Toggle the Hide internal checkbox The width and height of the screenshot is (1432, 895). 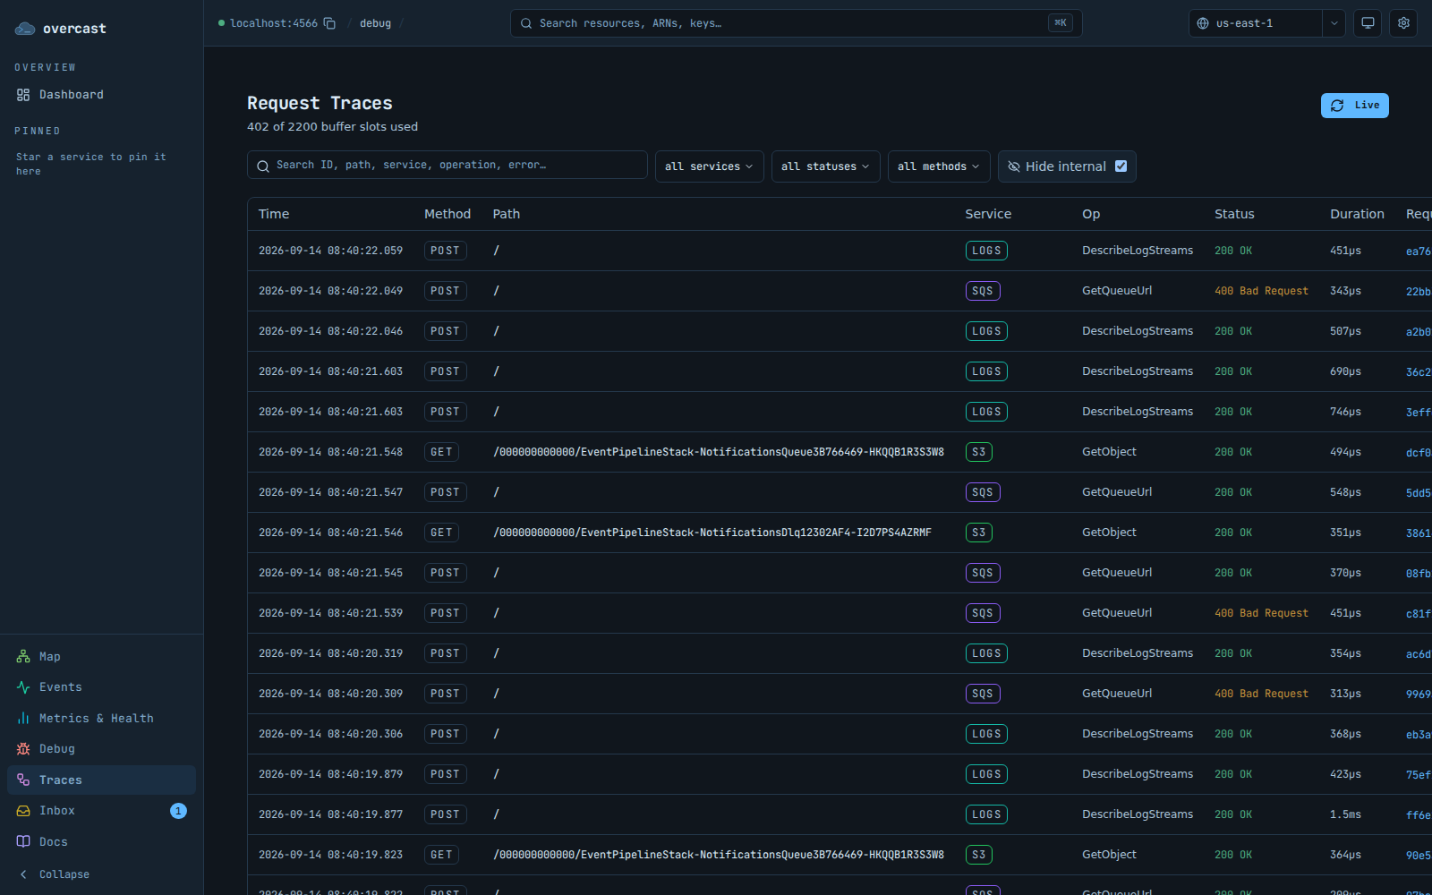tap(1121, 166)
